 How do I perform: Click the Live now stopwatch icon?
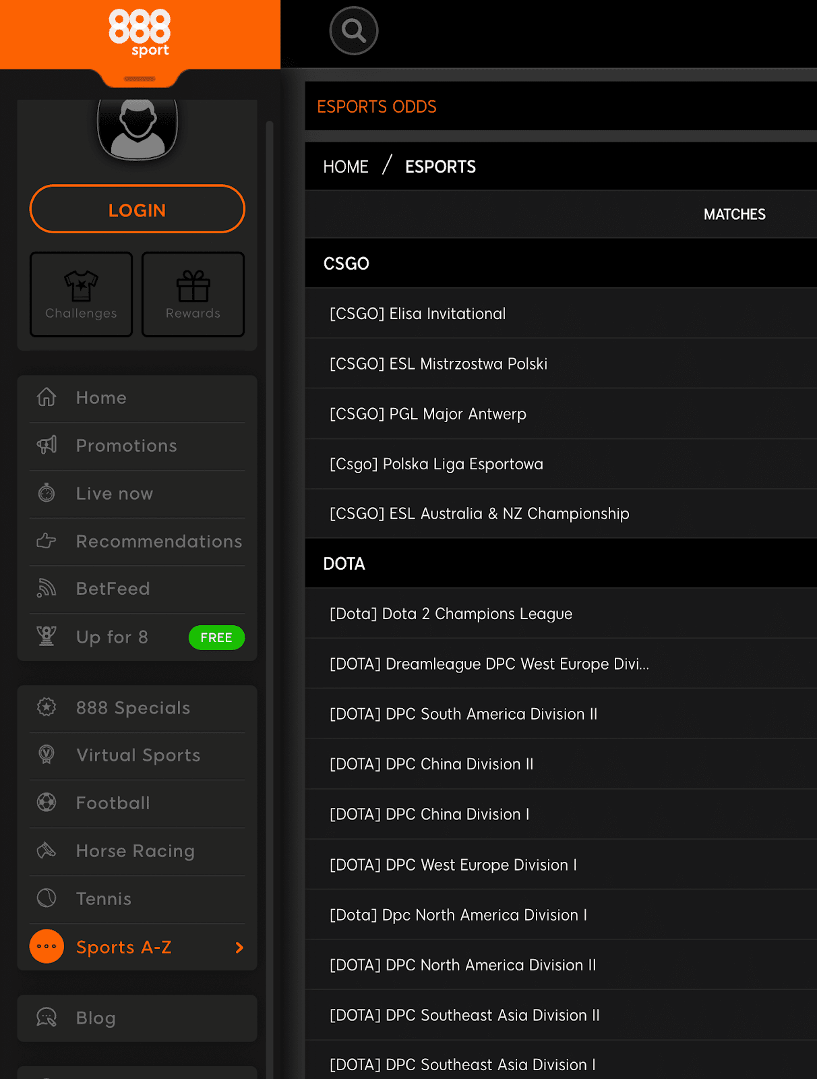(47, 493)
